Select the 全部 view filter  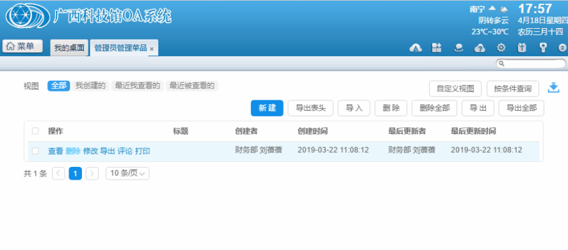click(x=59, y=86)
